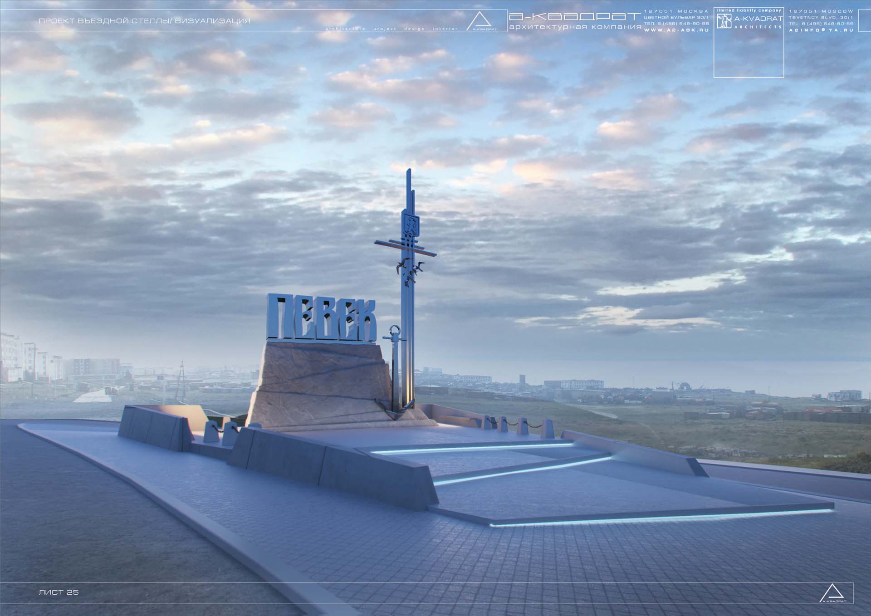Screen dimensions: 871x616
Task: Select the 127051 MOSCOW address line
Action: [x=821, y=11]
